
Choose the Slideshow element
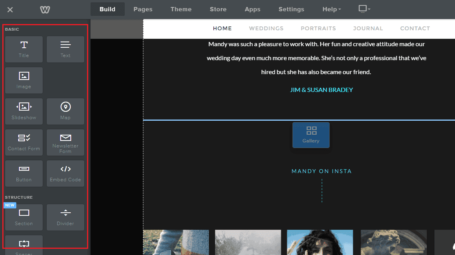(x=24, y=111)
